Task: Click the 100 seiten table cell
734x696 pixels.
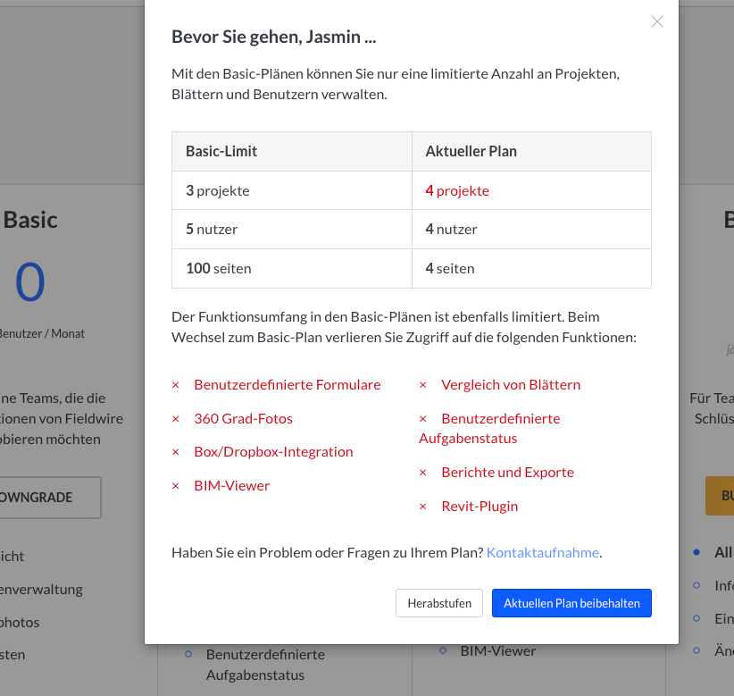Action: [218, 268]
